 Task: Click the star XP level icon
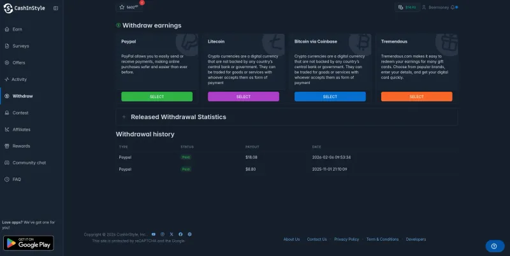click(122, 7)
